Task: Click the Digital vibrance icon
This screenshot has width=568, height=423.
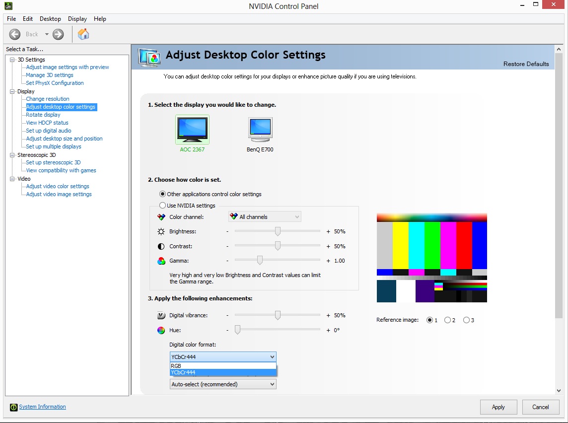Action: 161,315
